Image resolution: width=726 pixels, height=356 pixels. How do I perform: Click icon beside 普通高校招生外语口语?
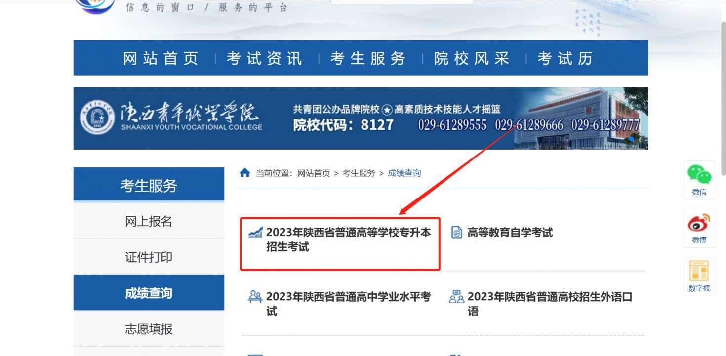[x=457, y=297]
